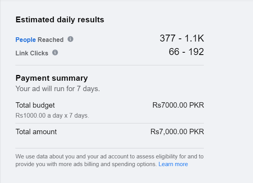Click the Rs1000.00 a day x 7 days note

52,115
